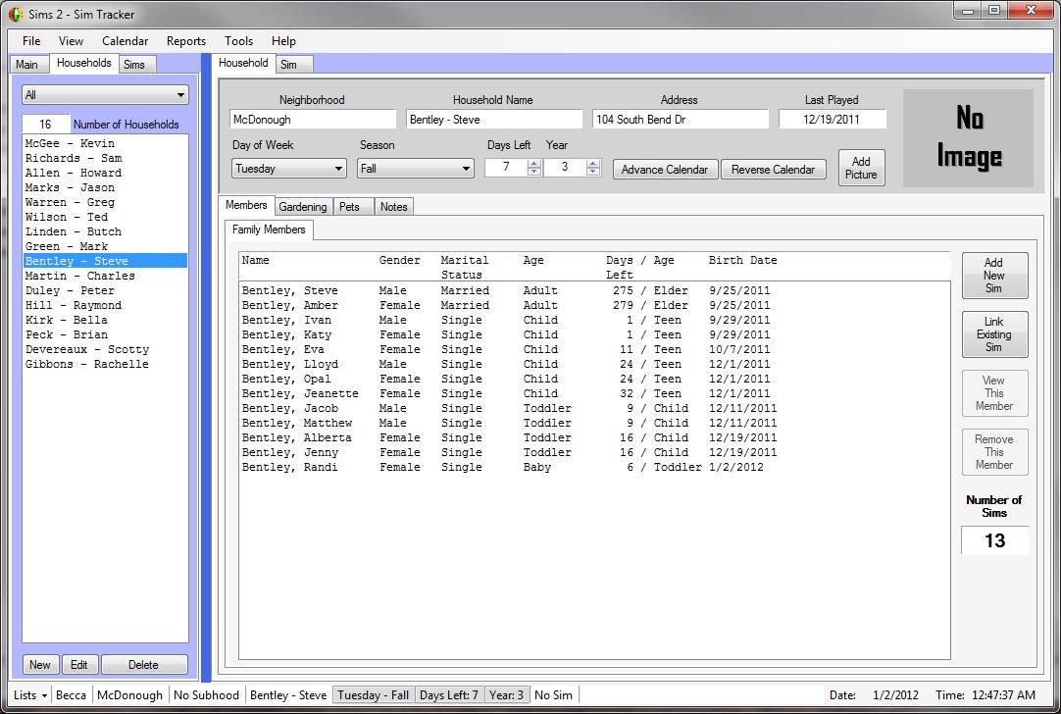The image size is (1061, 714).
Task: Select the Family Members sub-tab
Action: [269, 229]
